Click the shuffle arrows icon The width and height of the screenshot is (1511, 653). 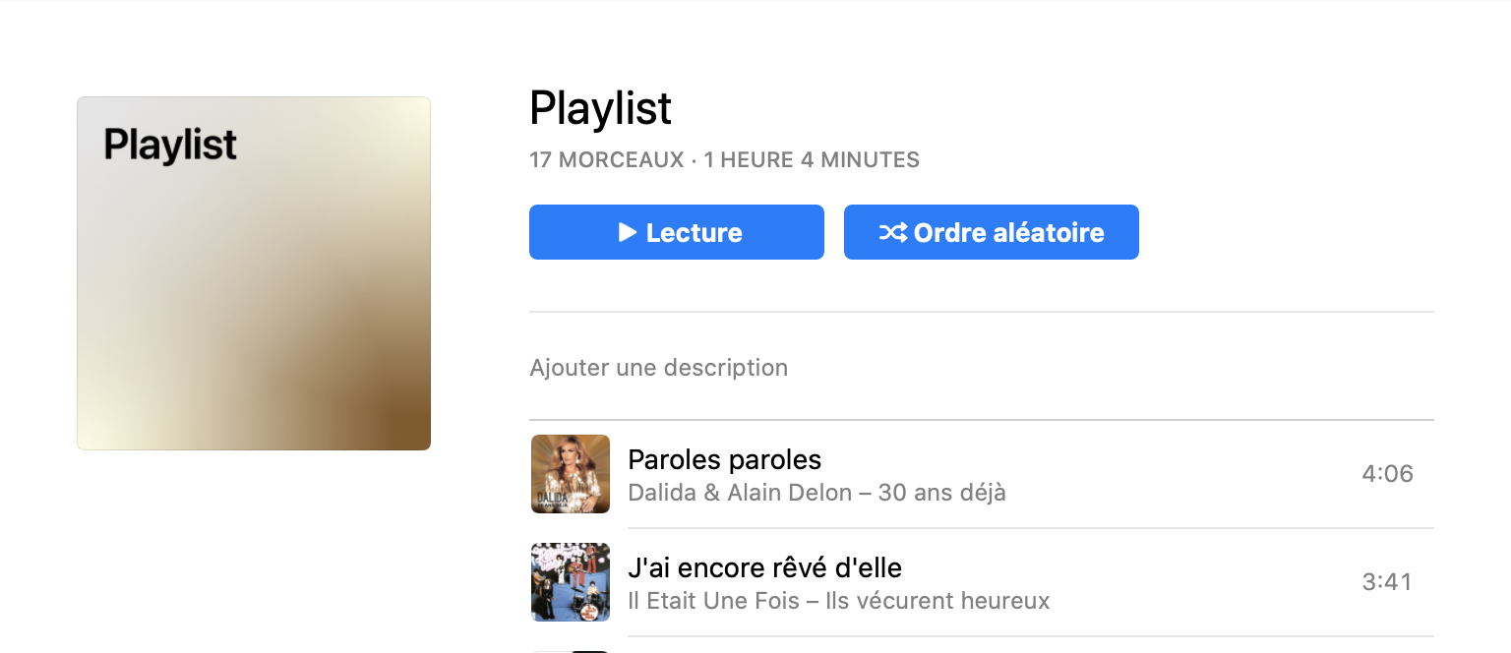(x=892, y=232)
